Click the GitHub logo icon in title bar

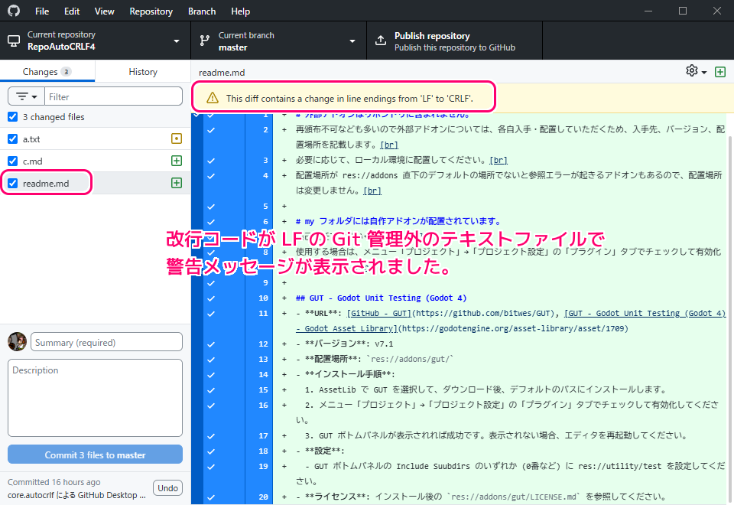14,11
